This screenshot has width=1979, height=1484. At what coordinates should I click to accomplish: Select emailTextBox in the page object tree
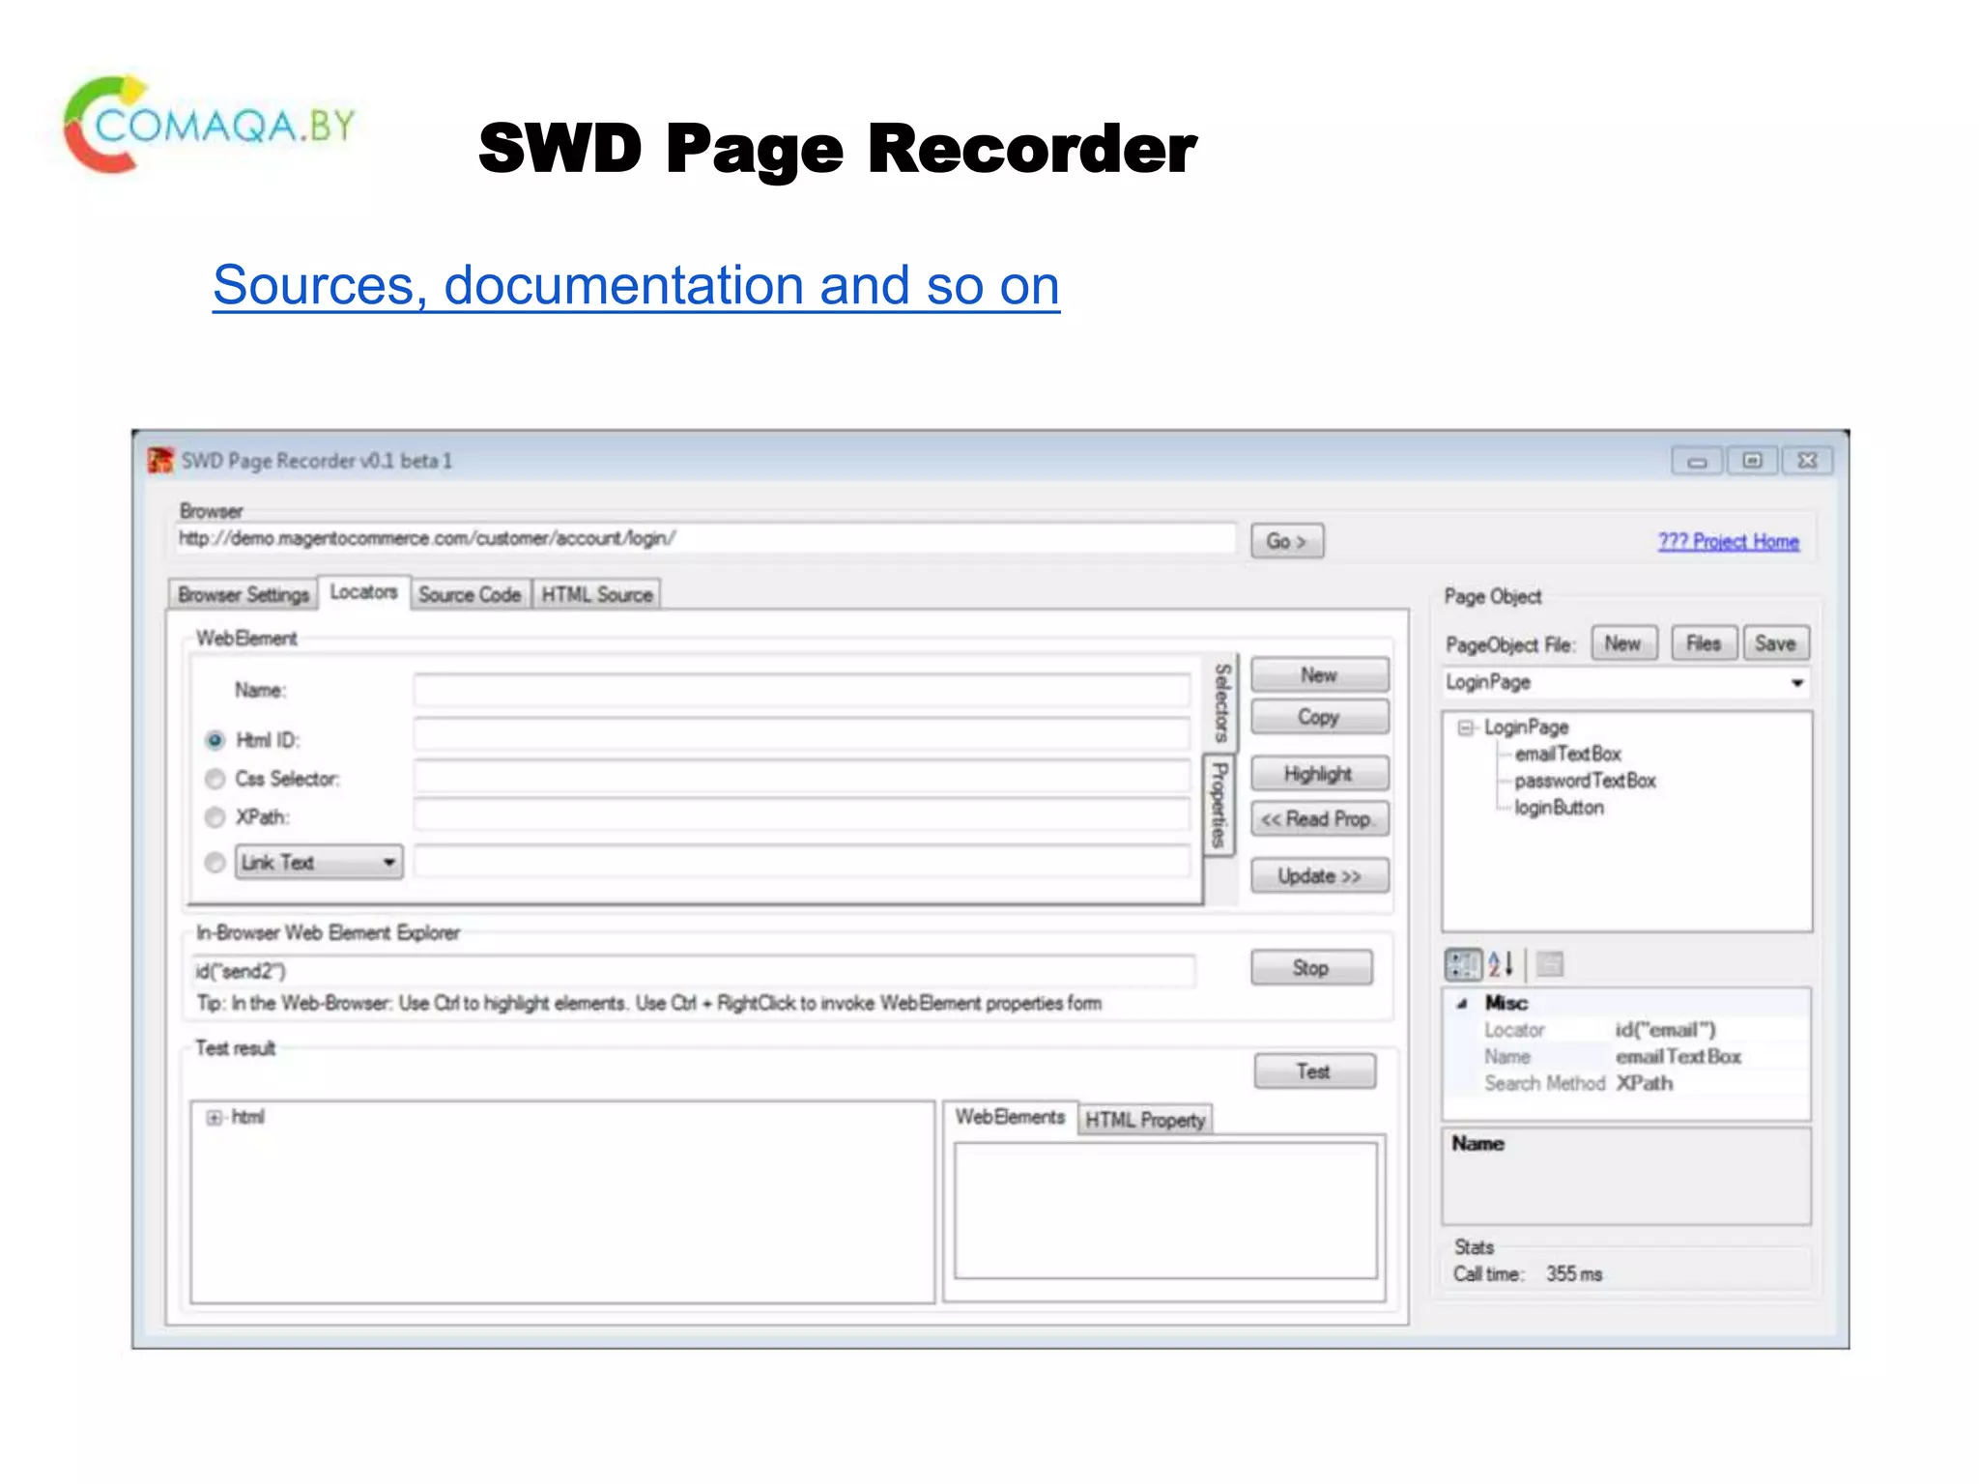tap(1567, 754)
